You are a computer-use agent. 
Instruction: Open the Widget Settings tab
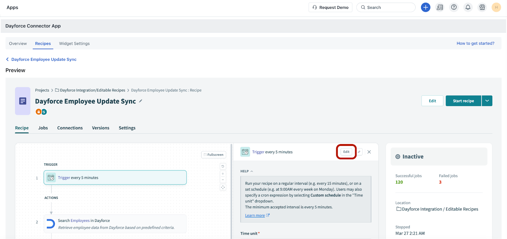[74, 43]
